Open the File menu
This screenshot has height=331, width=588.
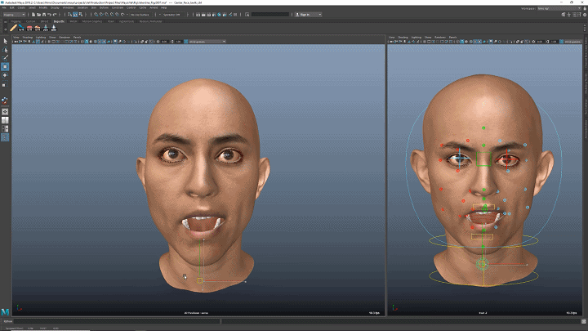(x=6, y=7)
